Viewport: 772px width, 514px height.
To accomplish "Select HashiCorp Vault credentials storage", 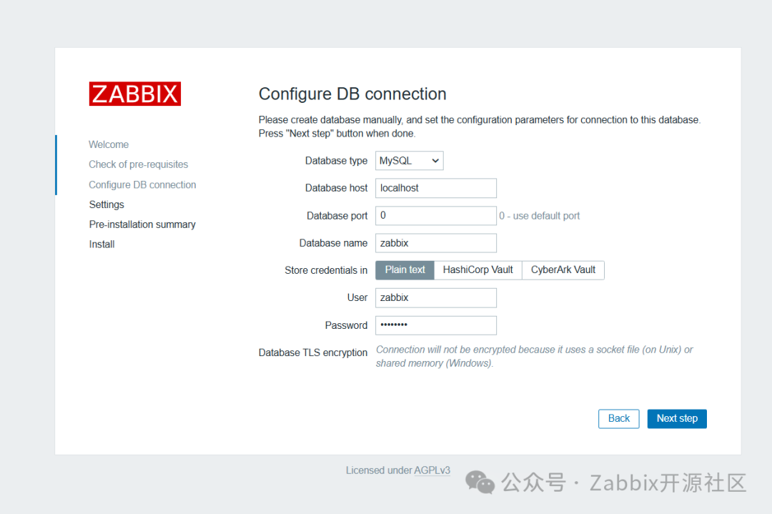I will [x=477, y=270].
